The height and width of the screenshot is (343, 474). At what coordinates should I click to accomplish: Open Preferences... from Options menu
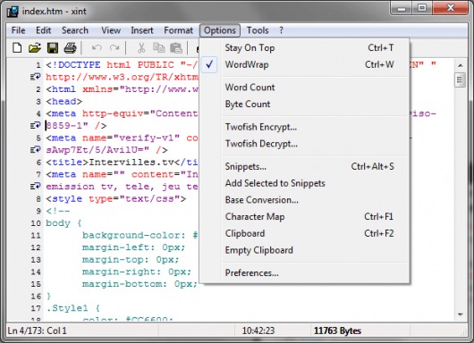click(x=305, y=273)
